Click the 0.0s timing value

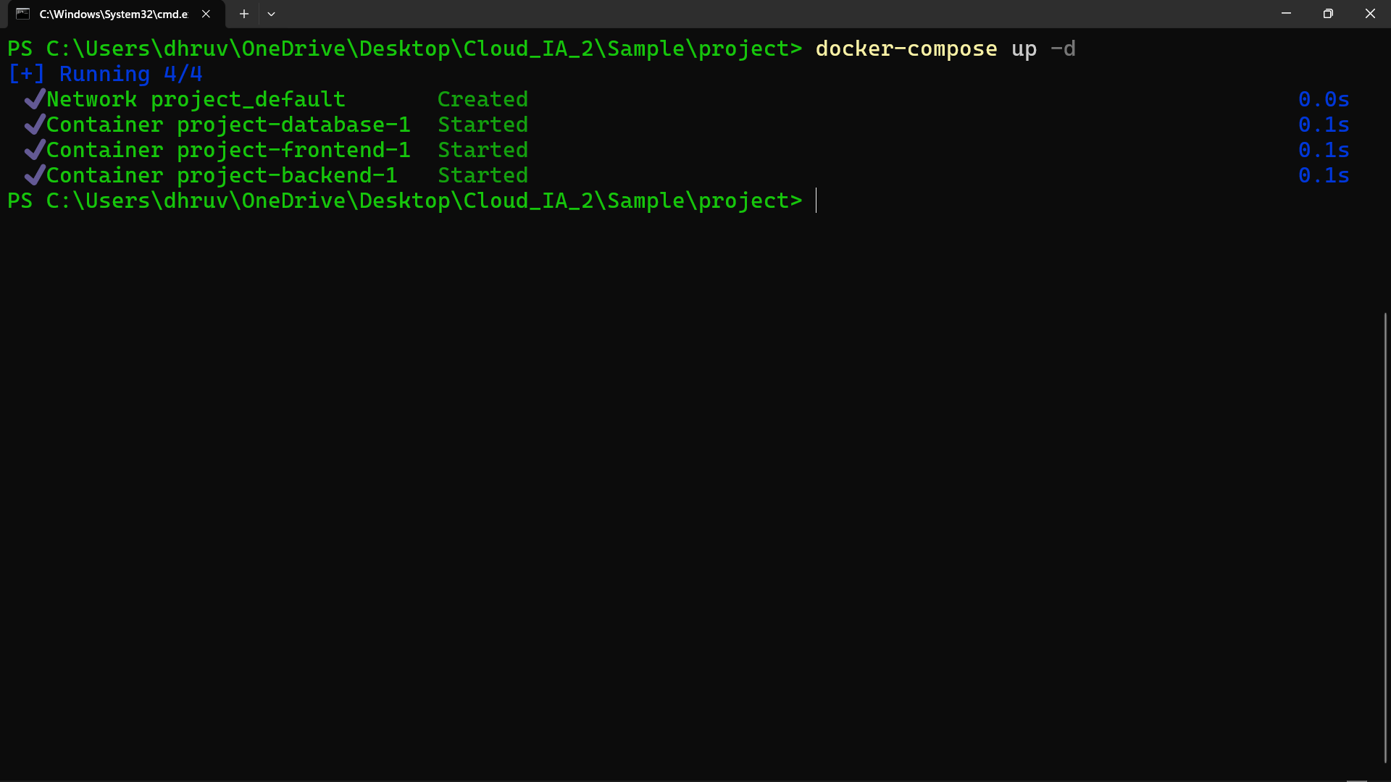tap(1323, 99)
